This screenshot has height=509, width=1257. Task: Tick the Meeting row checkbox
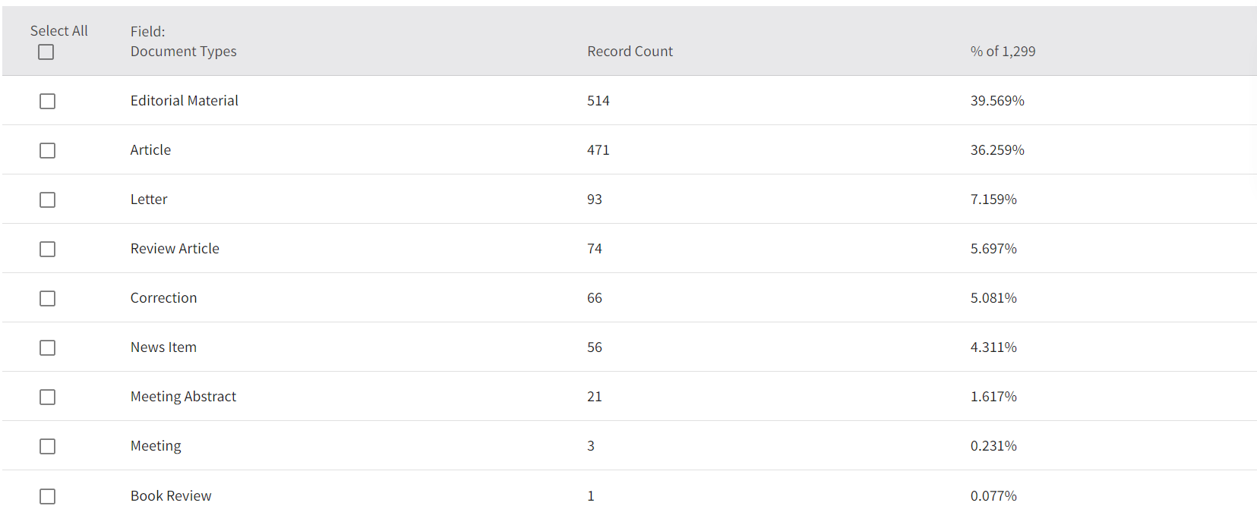point(47,446)
